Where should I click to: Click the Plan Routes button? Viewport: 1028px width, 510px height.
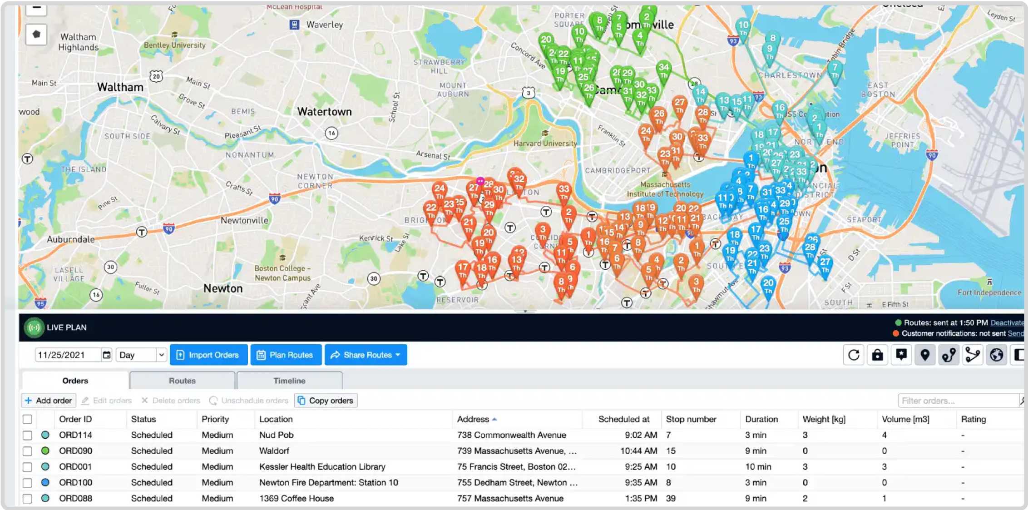tap(285, 355)
